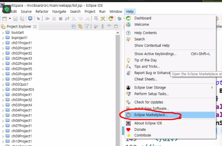This screenshot has height=146, width=222.
Task: Click the Terminate stop toolbar icon
Action: (x=60, y=19)
